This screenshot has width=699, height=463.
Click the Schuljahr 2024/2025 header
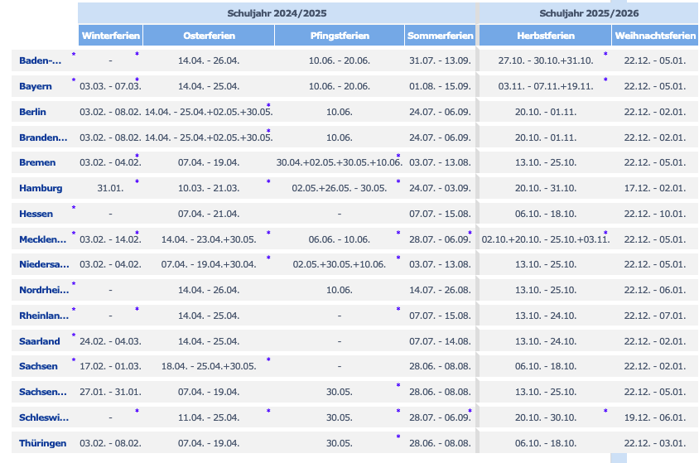[277, 13]
